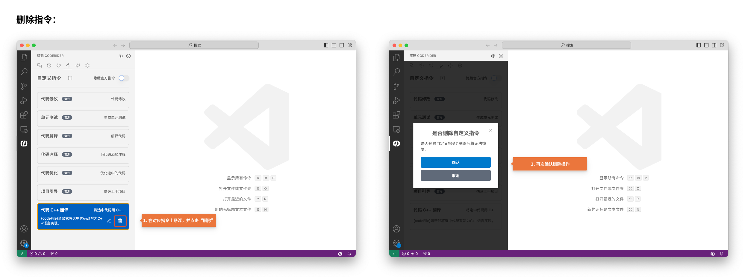The height and width of the screenshot is (279, 745).
Task: Switch to the GitLab fox tab in left CodeRider panel
Action: (x=59, y=65)
